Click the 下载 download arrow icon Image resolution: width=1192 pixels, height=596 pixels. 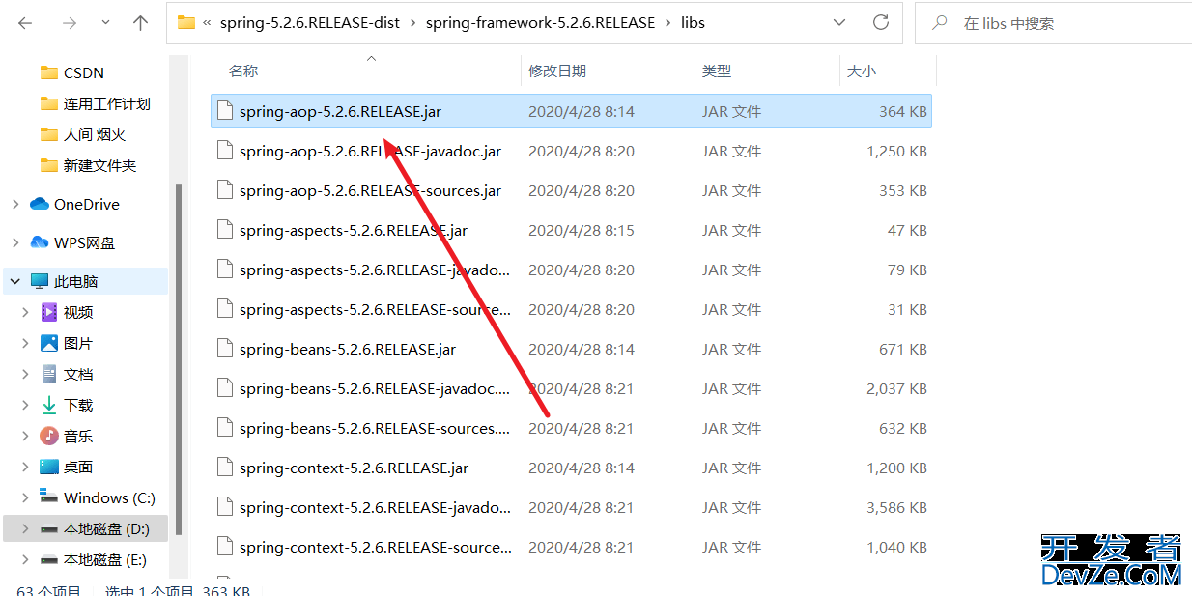point(49,405)
